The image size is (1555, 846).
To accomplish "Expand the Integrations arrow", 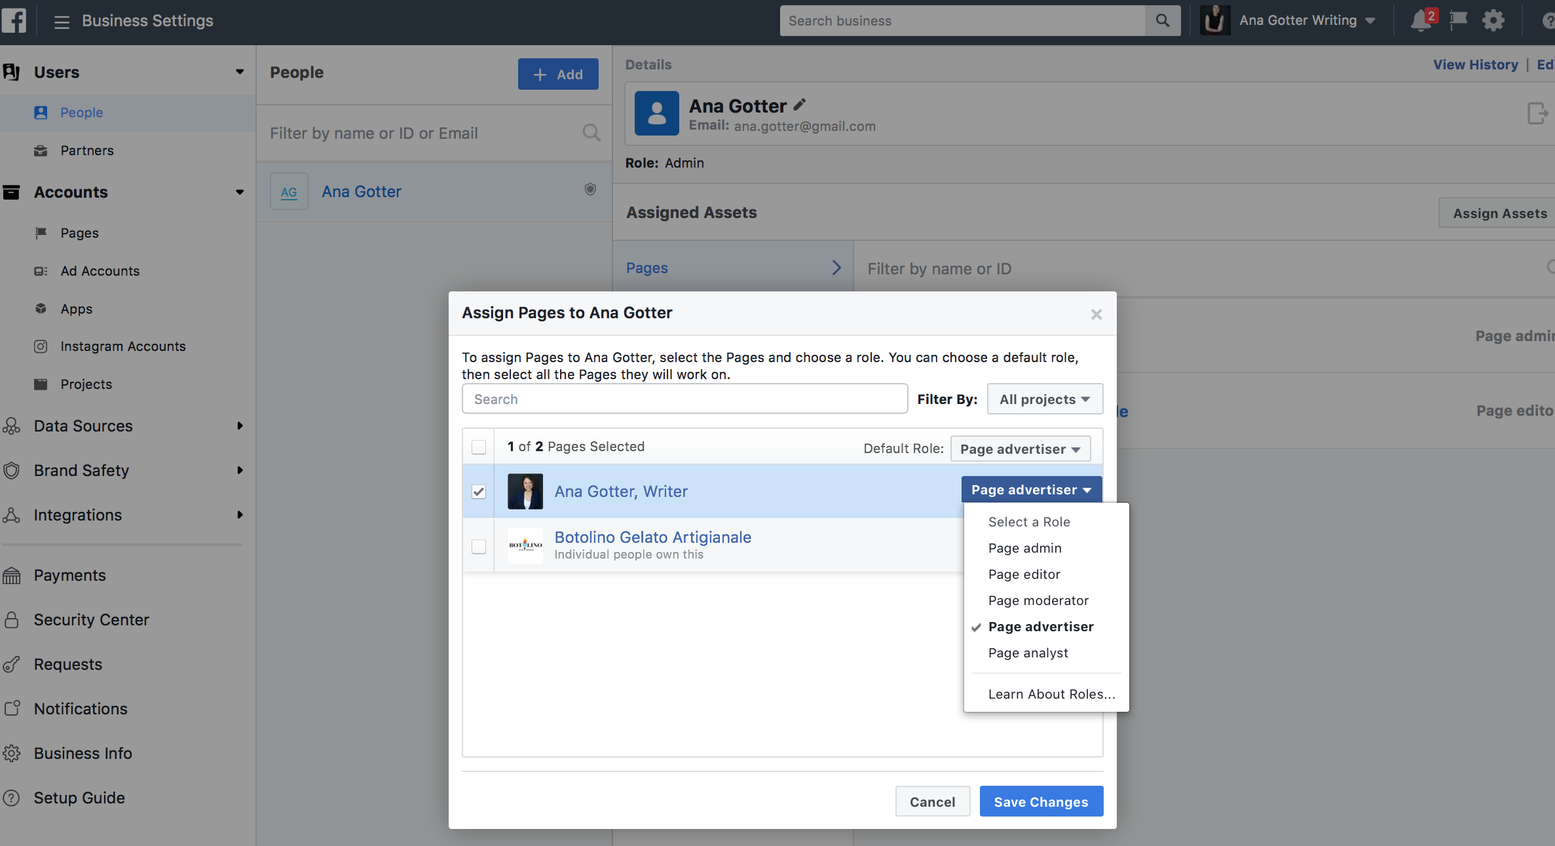I will point(240,515).
